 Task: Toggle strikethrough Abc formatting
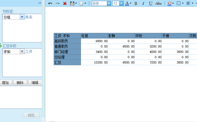158,4
